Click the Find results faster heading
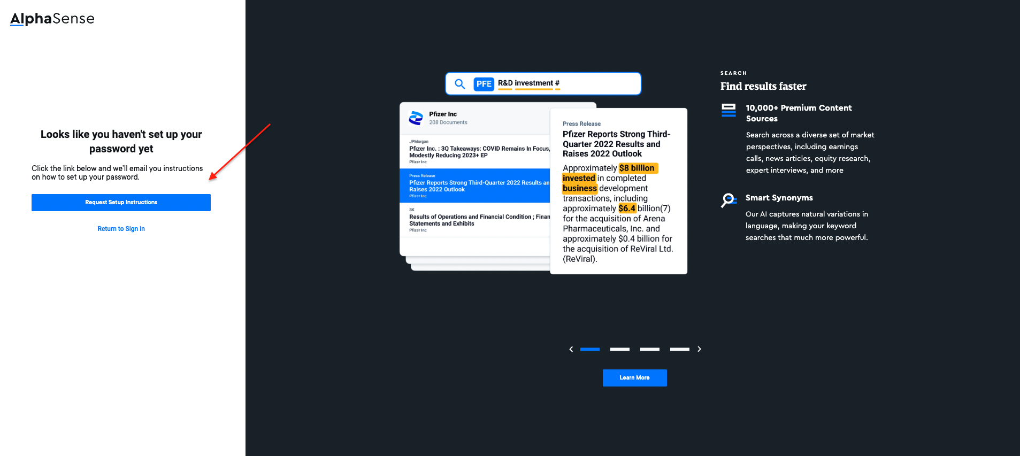The width and height of the screenshot is (1020, 456). pyautogui.click(x=763, y=86)
